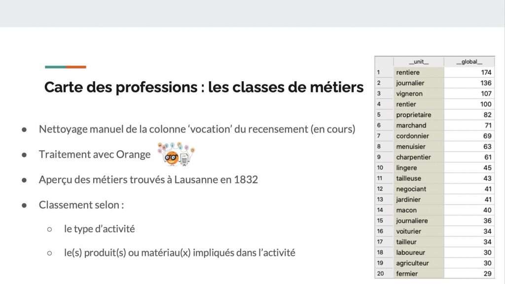The height and width of the screenshot is (284, 505).
Task: Click the row number 16 header cell
Action: 380,231
